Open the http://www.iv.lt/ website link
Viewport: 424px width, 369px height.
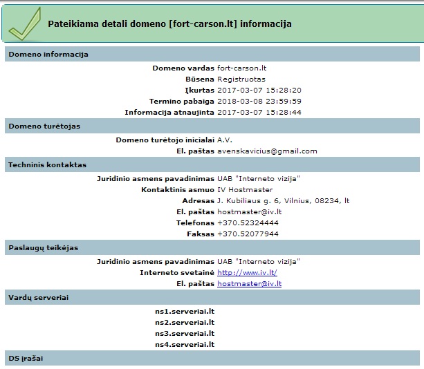pos(247,272)
